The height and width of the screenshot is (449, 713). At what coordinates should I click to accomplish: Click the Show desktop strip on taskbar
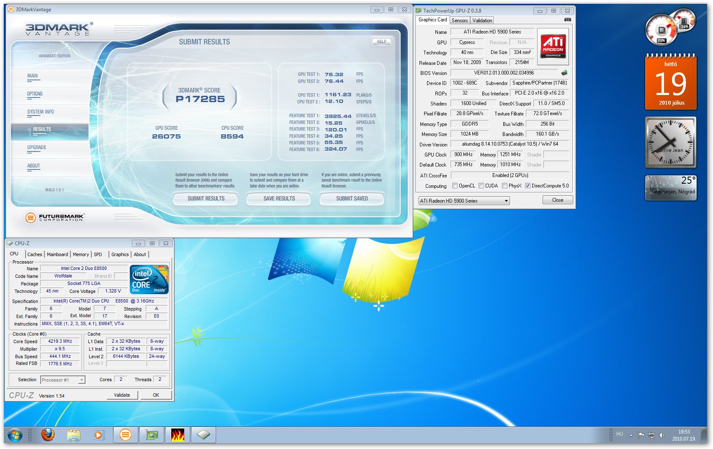point(704,435)
